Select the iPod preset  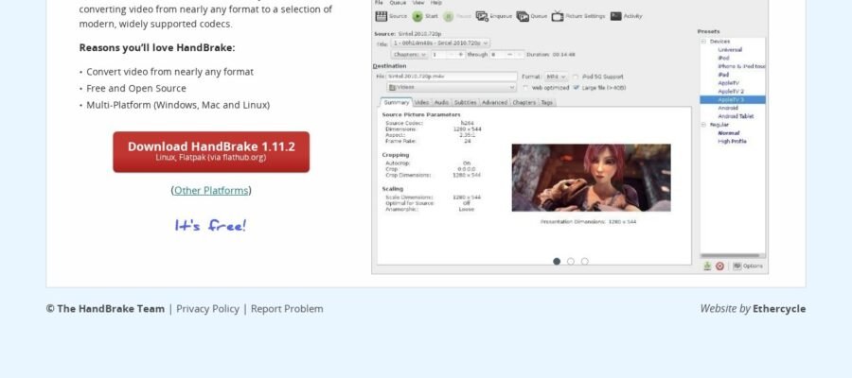coord(723,58)
